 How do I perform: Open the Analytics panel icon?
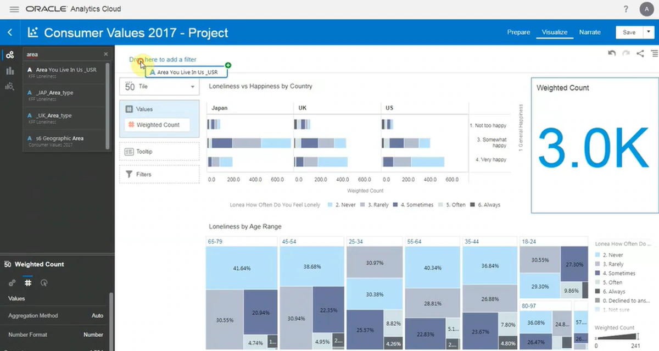pos(10,86)
